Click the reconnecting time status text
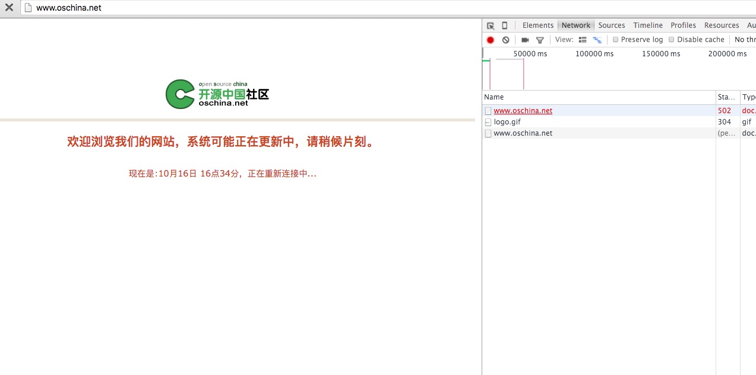This screenshot has height=375, width=756. pyautogui.click(x=223, y=174)
